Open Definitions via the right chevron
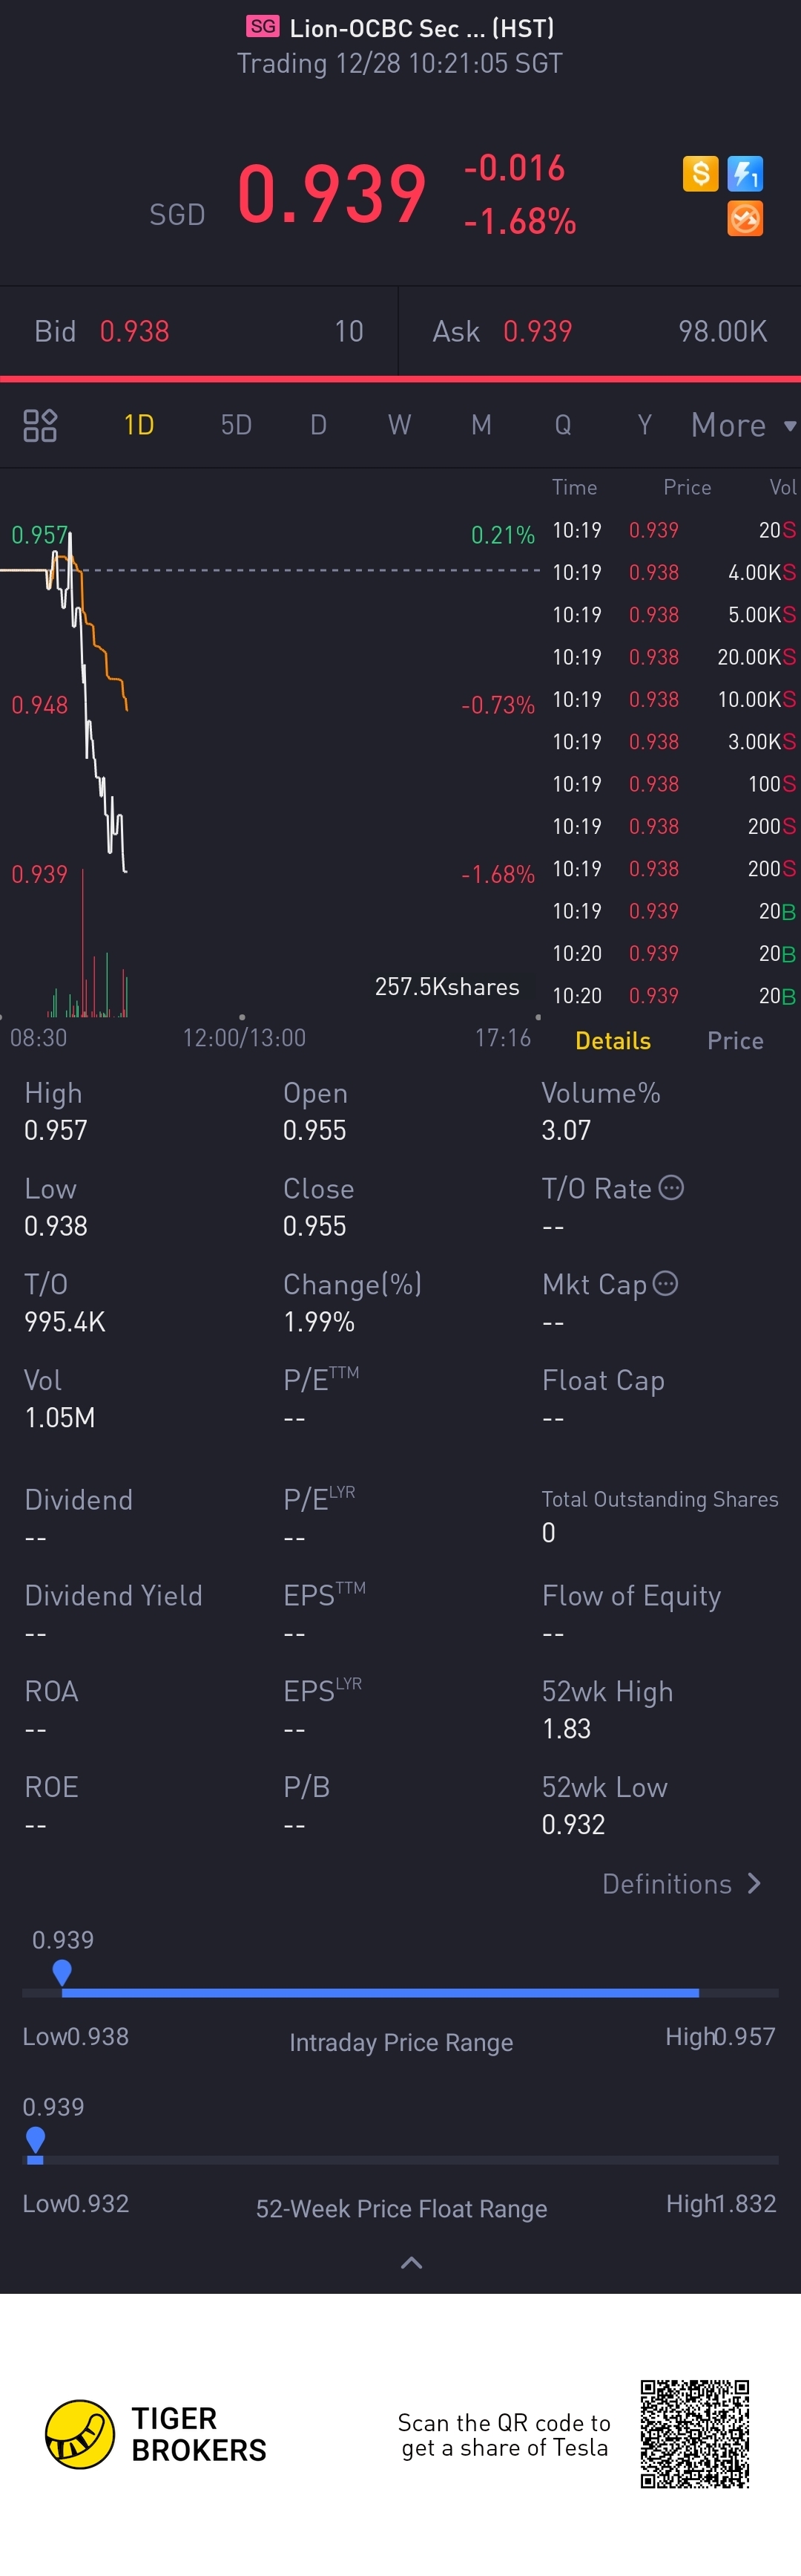 click(754, 1884)
